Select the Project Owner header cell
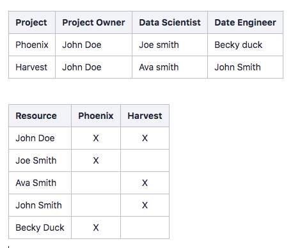The width and height of the screenshot is (293, 248). point(93,22)
